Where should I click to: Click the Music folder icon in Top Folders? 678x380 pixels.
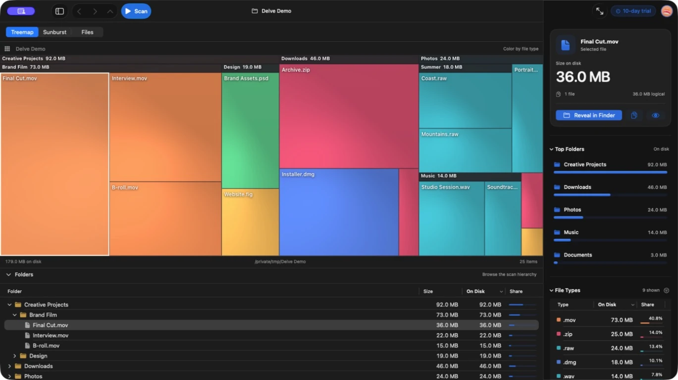pyautogui.click(x=557, y=232)
